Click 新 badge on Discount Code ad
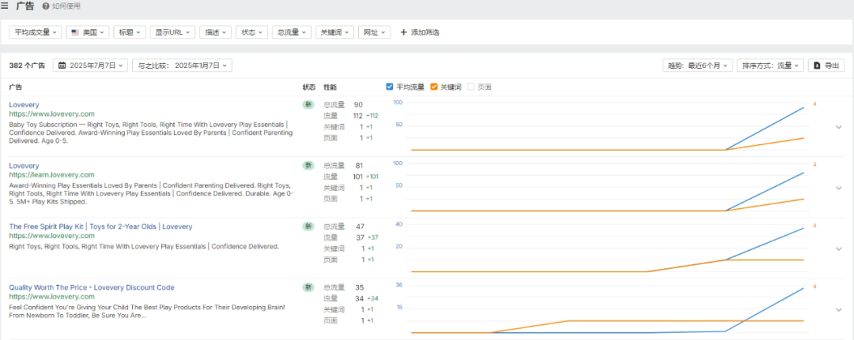The image size is (854, 340). 308,288
